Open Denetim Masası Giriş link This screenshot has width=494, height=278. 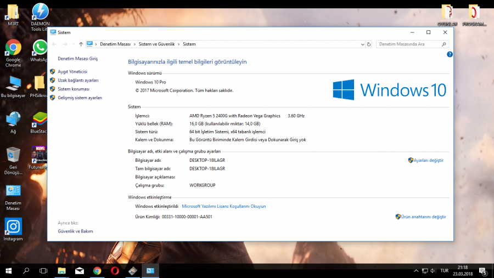(77, 59)
